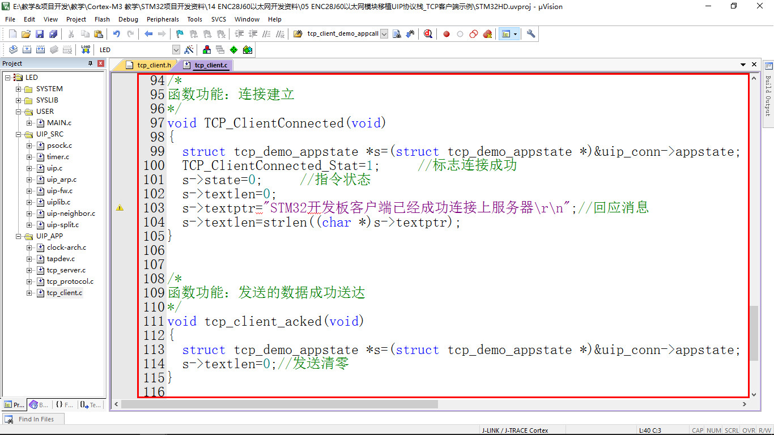Open the Project menu
This screenshot has width=774, height=435.
click(x=76, y=19)
